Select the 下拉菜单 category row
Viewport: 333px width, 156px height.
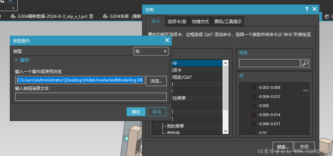click(196, 98)
